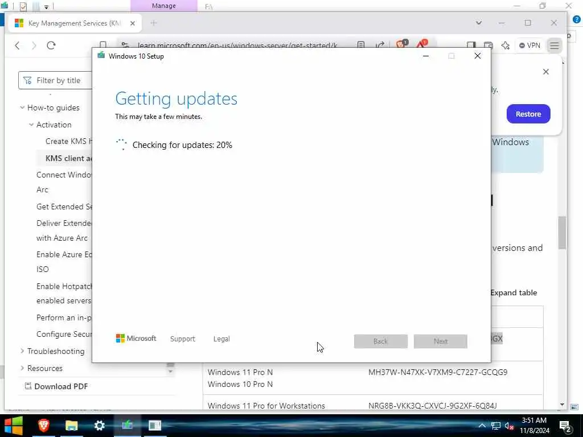Expand the Resources section
The height and width of the screenshot is (437, 583).
[22, 368]
